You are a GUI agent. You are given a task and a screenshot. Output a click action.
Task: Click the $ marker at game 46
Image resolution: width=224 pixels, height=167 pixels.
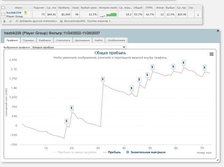point(139,80)
